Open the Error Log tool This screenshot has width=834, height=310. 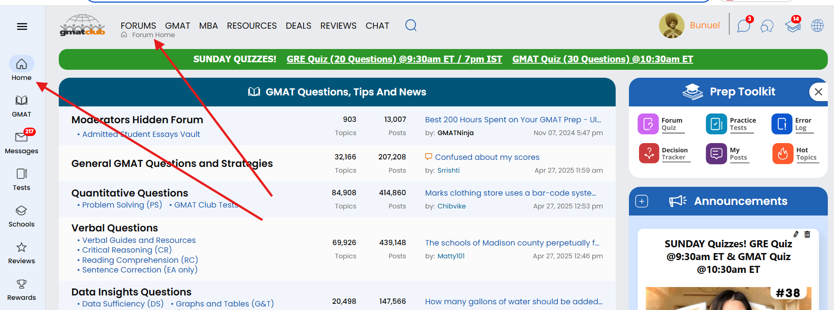point(781,124)
